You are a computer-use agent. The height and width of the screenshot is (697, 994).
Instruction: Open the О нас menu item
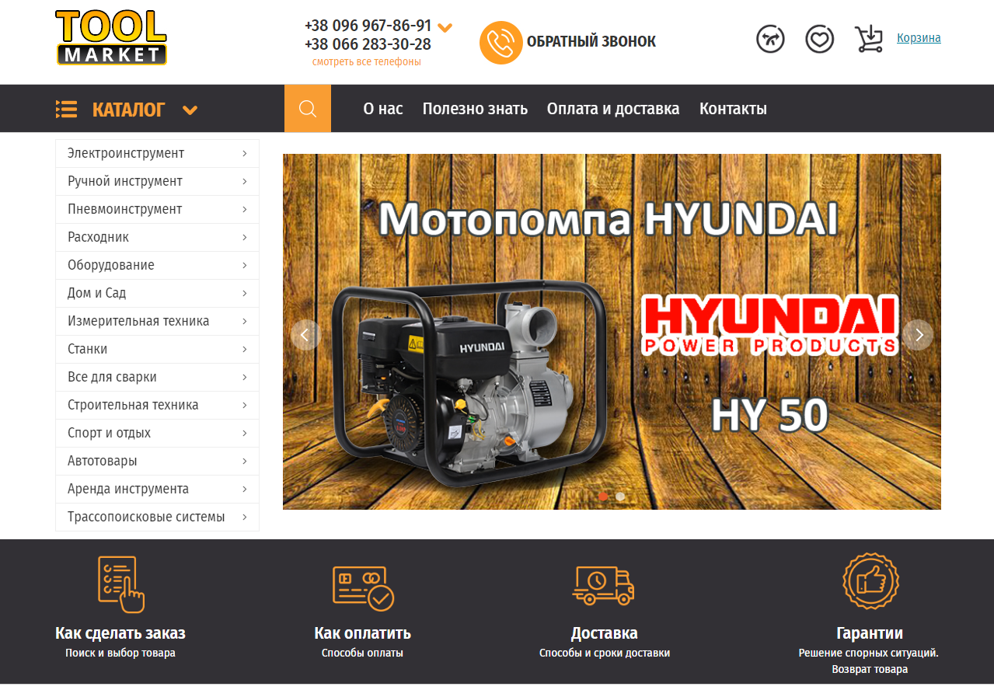pos(383,109)
